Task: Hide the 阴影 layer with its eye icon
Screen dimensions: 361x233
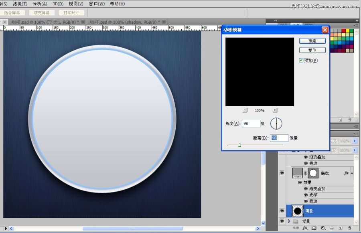Action: click(282, 211)
